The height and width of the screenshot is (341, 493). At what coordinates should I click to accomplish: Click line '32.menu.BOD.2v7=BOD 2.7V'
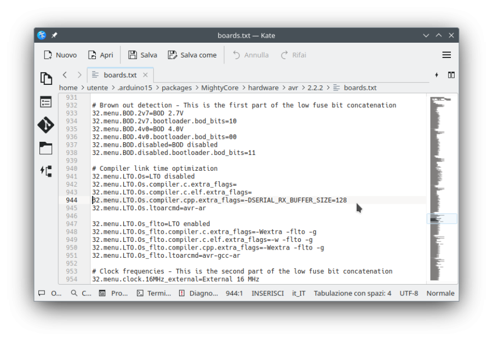click(137, 113)
